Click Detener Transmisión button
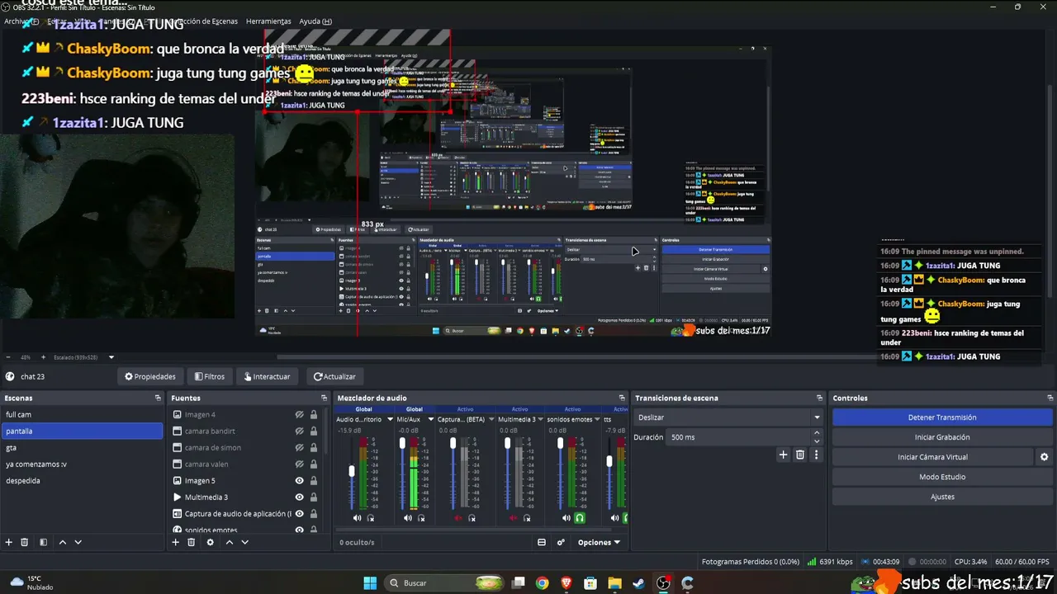 pos(942,417)
